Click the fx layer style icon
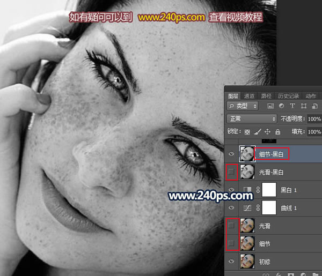Viewport: 322px width, 276px height. point(279,274)
